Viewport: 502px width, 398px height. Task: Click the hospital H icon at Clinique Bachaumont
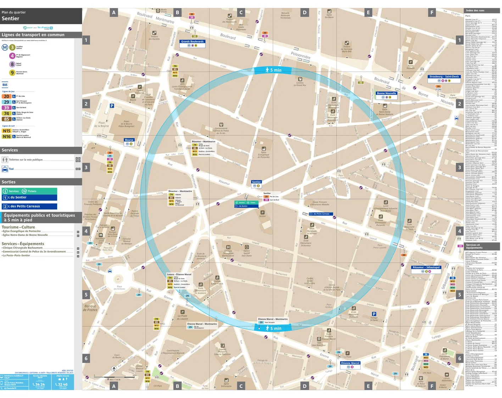(228, 247)
